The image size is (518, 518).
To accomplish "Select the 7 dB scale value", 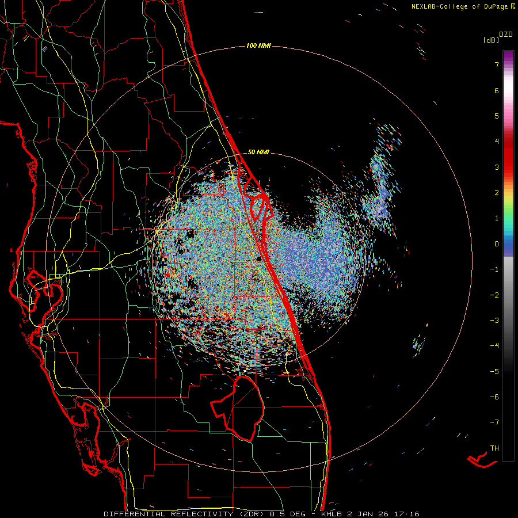I will (x=497, y=64).
